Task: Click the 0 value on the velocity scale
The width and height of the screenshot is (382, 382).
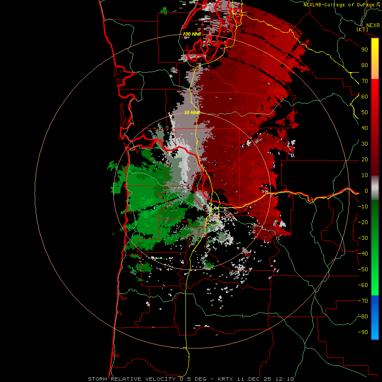Action: (x=366, y=191)
